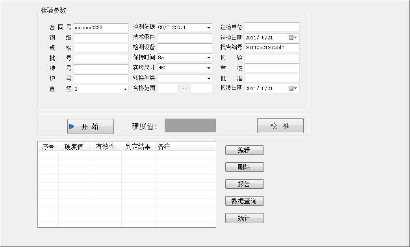Expand the 保持时间 8s dropdown

coord(209,58)
